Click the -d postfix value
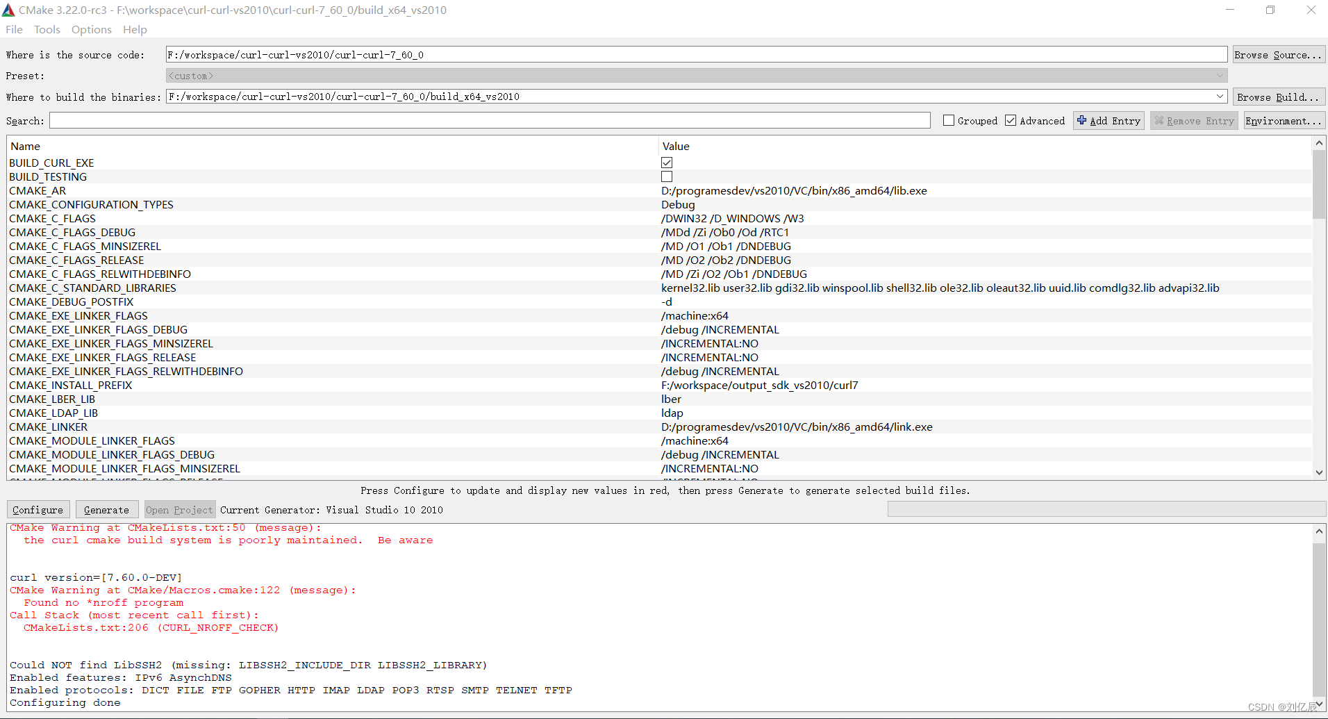This screenshot has height=719, width=1328. 666,301
